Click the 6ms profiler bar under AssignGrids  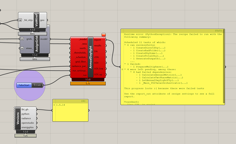point(35,59)
